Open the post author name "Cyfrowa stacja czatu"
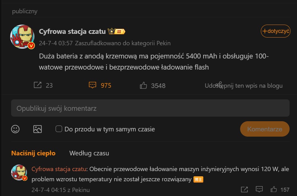This screenshot has height=196, width=297. (x=72, y=31)
